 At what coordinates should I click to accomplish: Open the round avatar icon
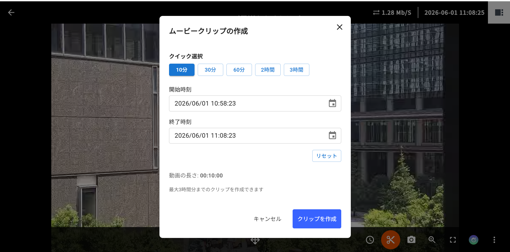coord(473,240)
